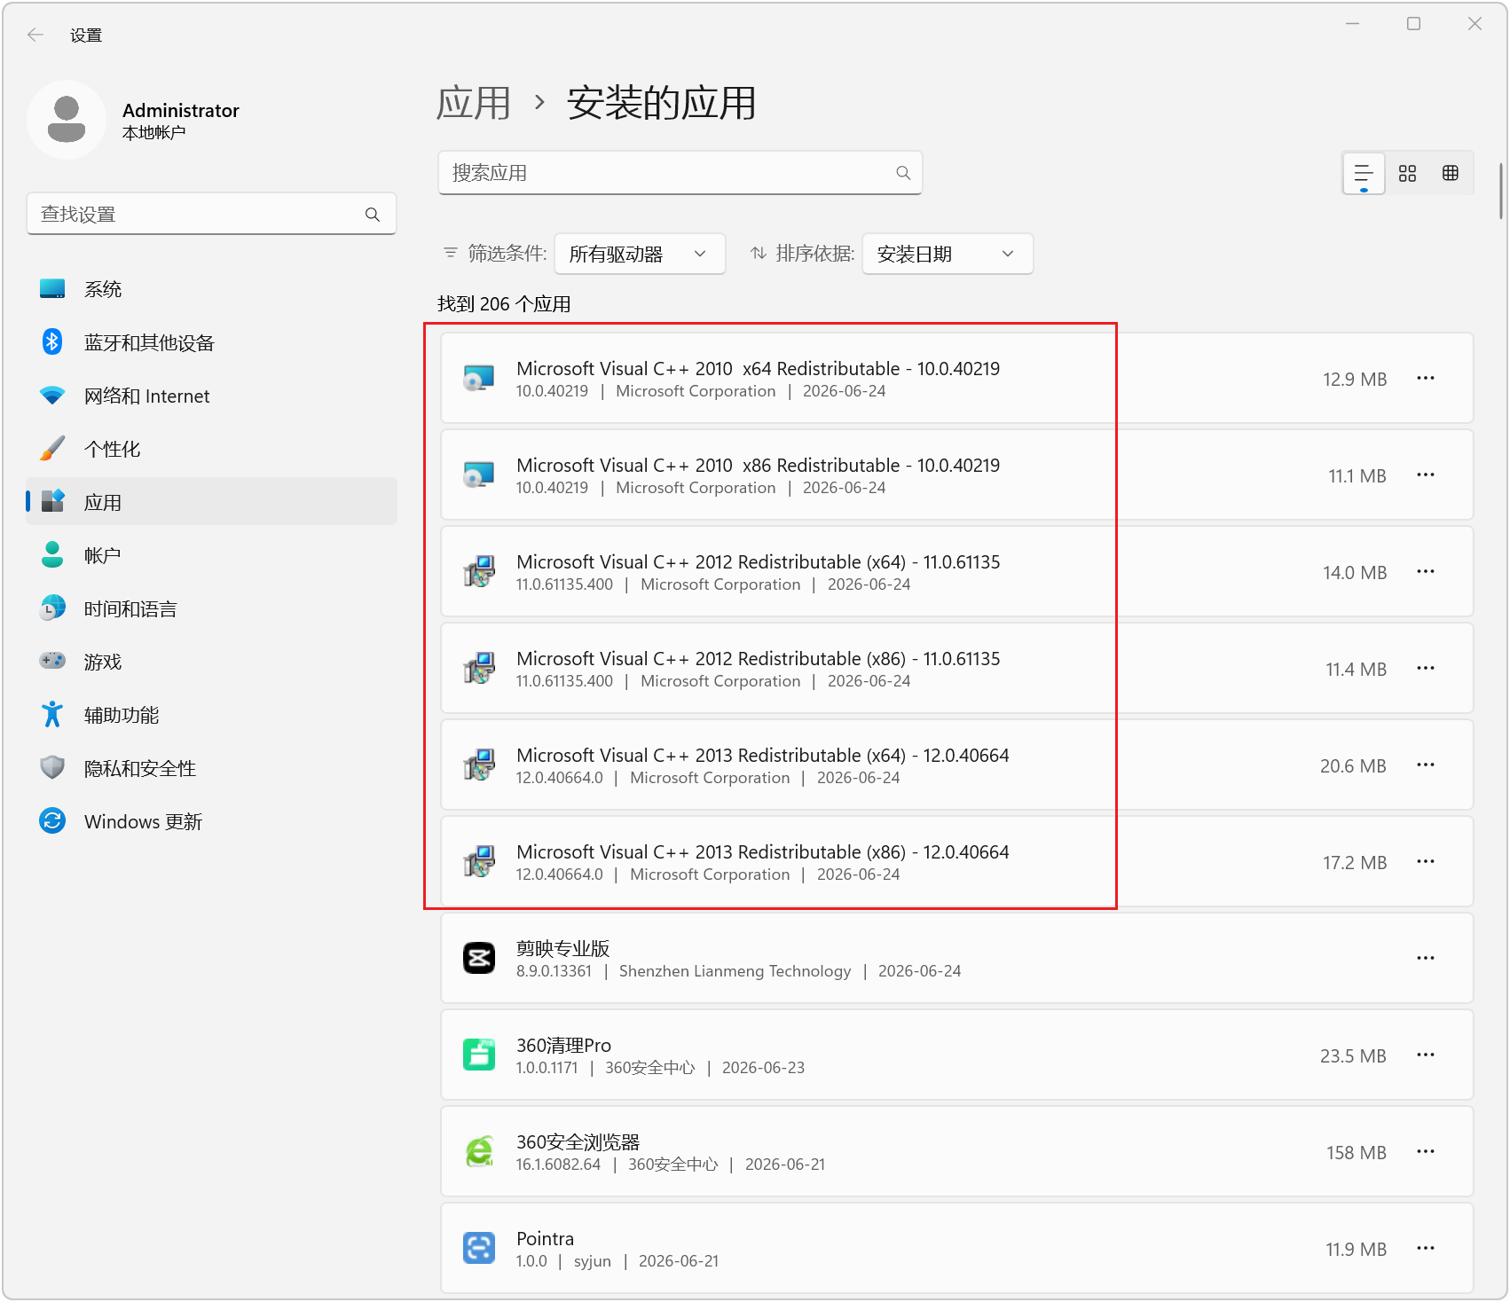Viewport: 1510px width, 1302px height.
Task: Open more options for Visual C++ 2013 (x64)
Action: tap(1426, 765)
